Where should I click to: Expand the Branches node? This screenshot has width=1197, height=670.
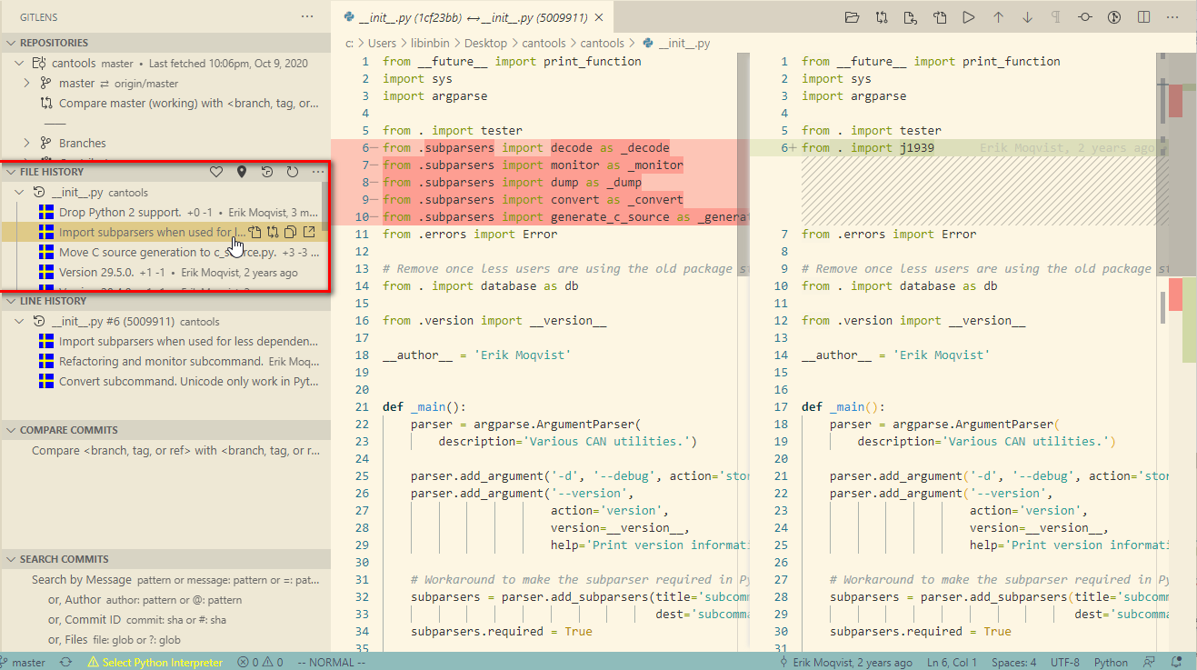point(27,144)
